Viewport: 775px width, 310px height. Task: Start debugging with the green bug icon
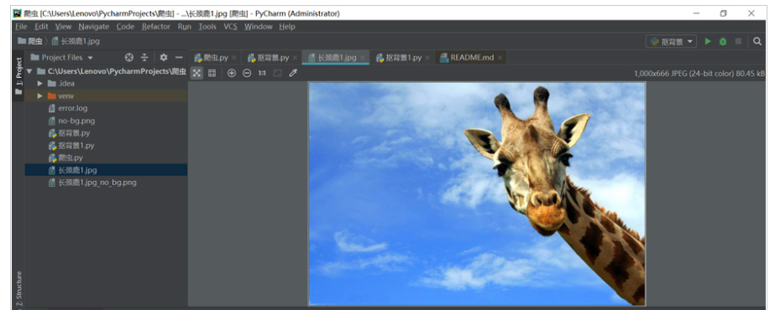723,41
